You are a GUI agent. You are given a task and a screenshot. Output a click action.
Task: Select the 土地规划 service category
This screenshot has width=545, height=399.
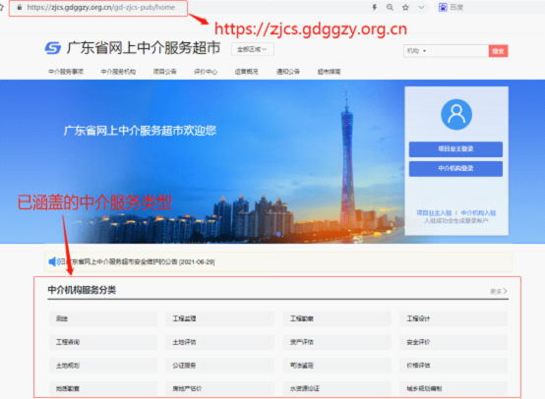point(103,366)
